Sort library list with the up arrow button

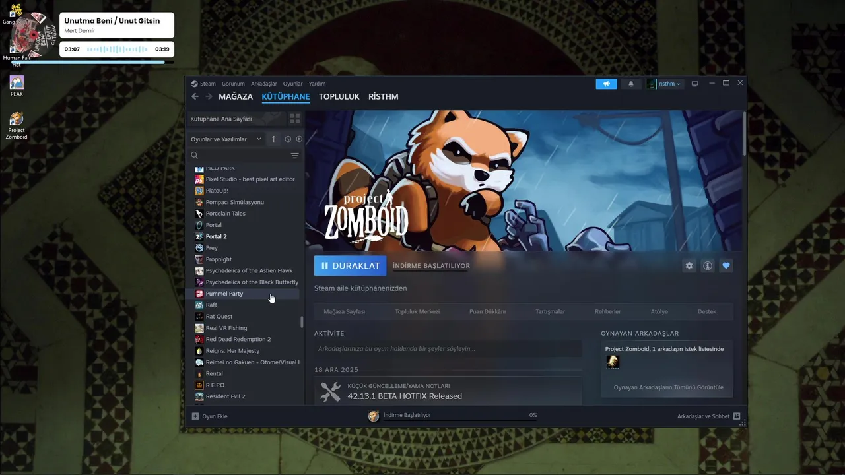[x=274, y=139]
